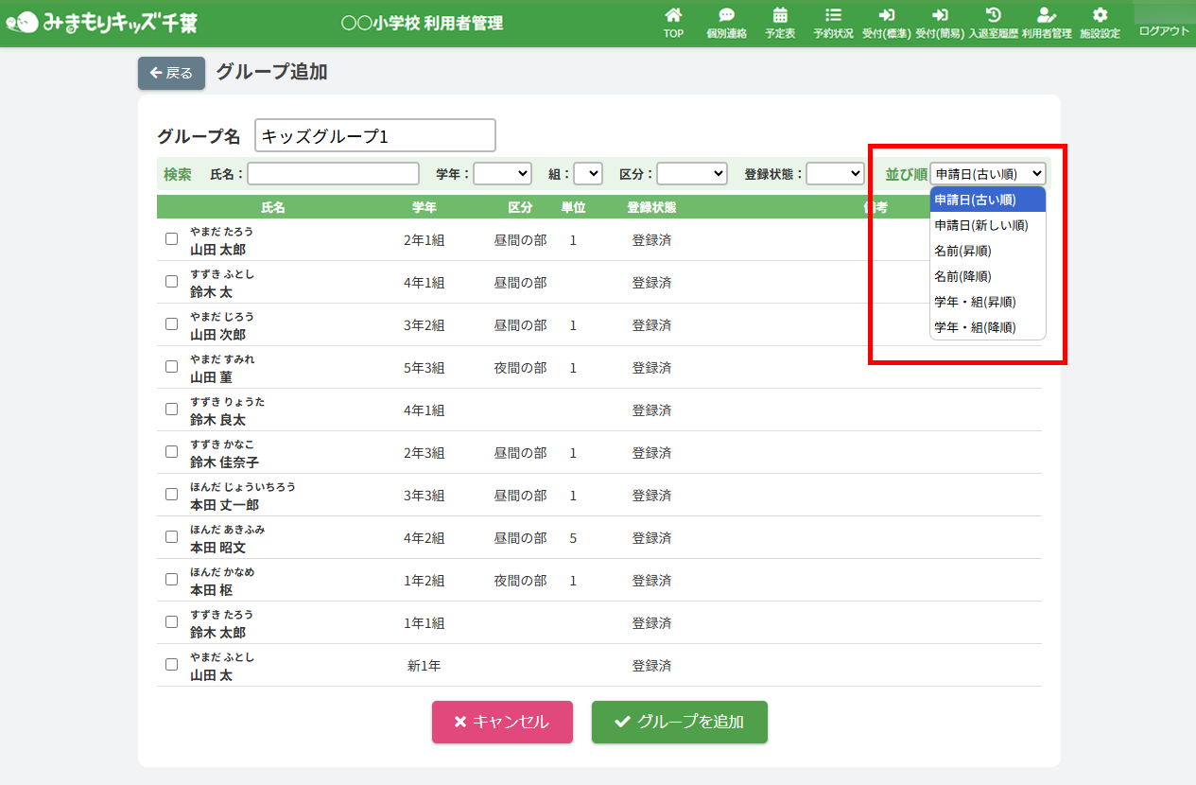Click the TOP home icon
Screen dimensions: 1196x785
coord(673,15)
